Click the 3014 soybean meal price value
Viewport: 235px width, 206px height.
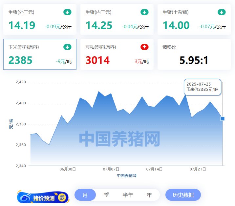click(x=97, y=60)
